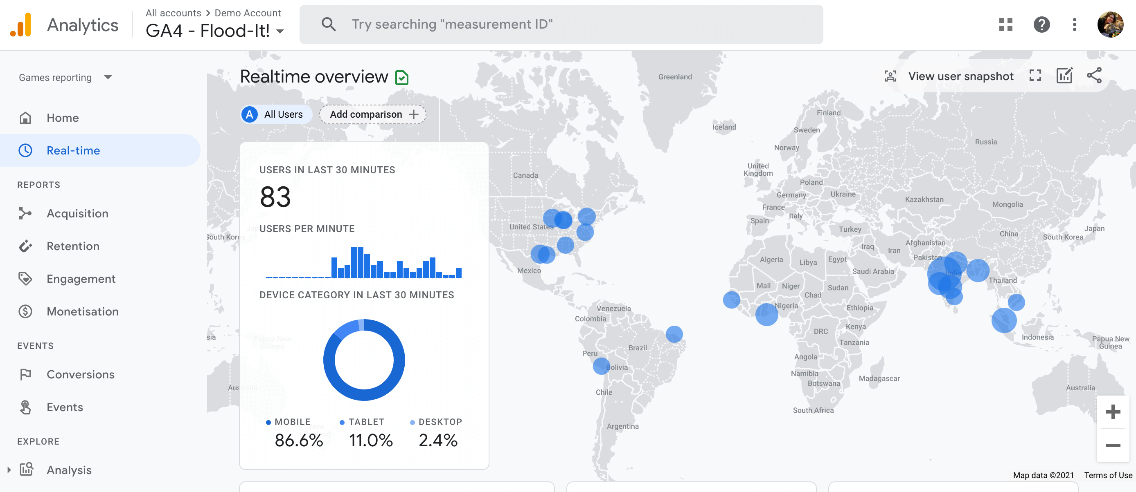Open the Google apps grid menu
Screen dimensions: 1136x492
[x=1005, y=25]
